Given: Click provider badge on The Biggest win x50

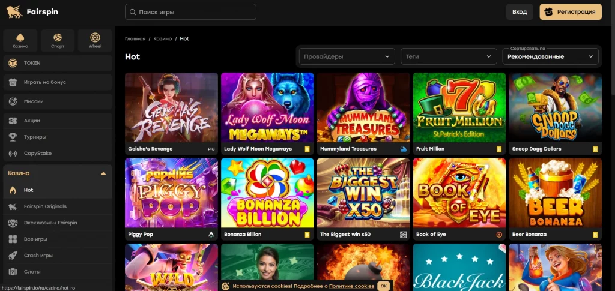Looking at the screenshot, I should pos(404,235).
